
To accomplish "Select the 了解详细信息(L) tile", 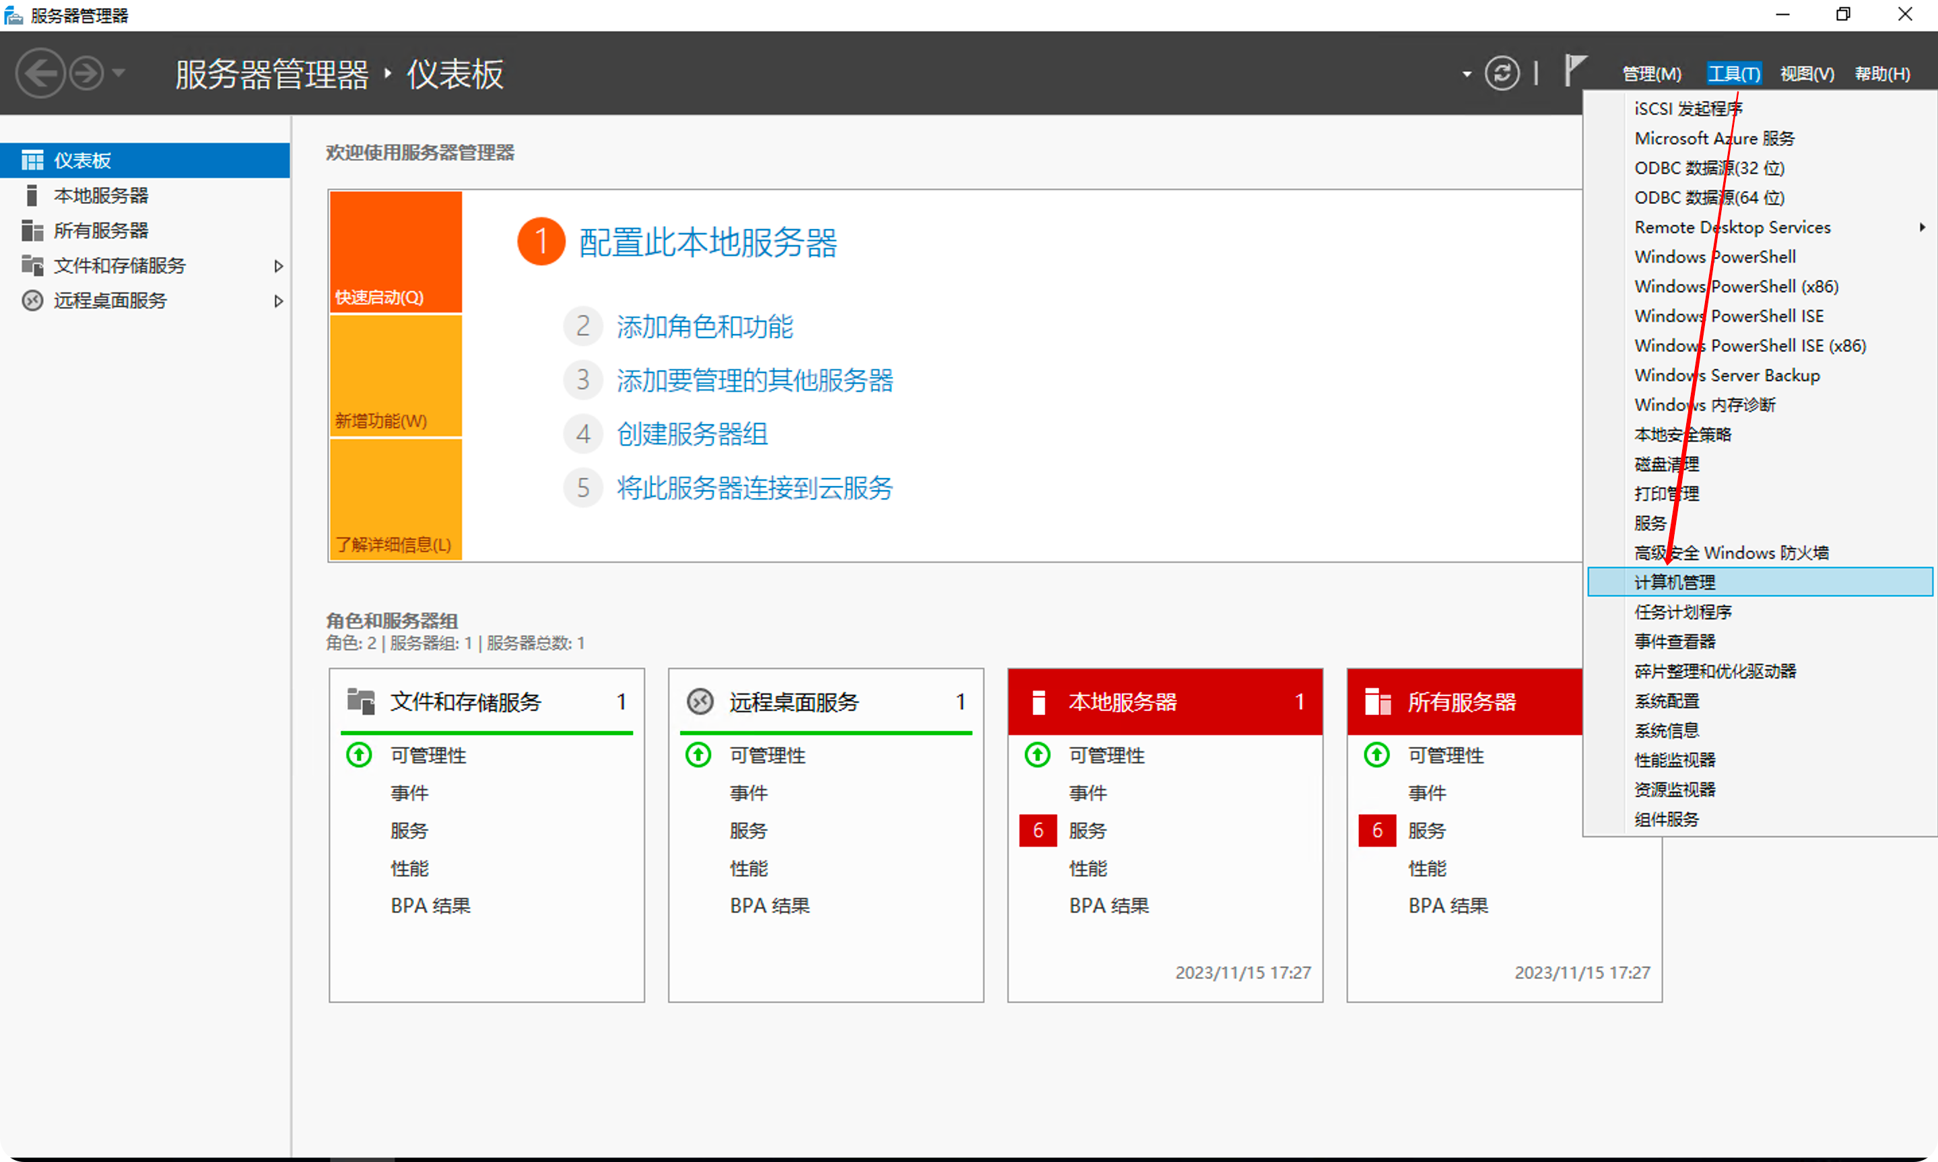I will (395, 500).
